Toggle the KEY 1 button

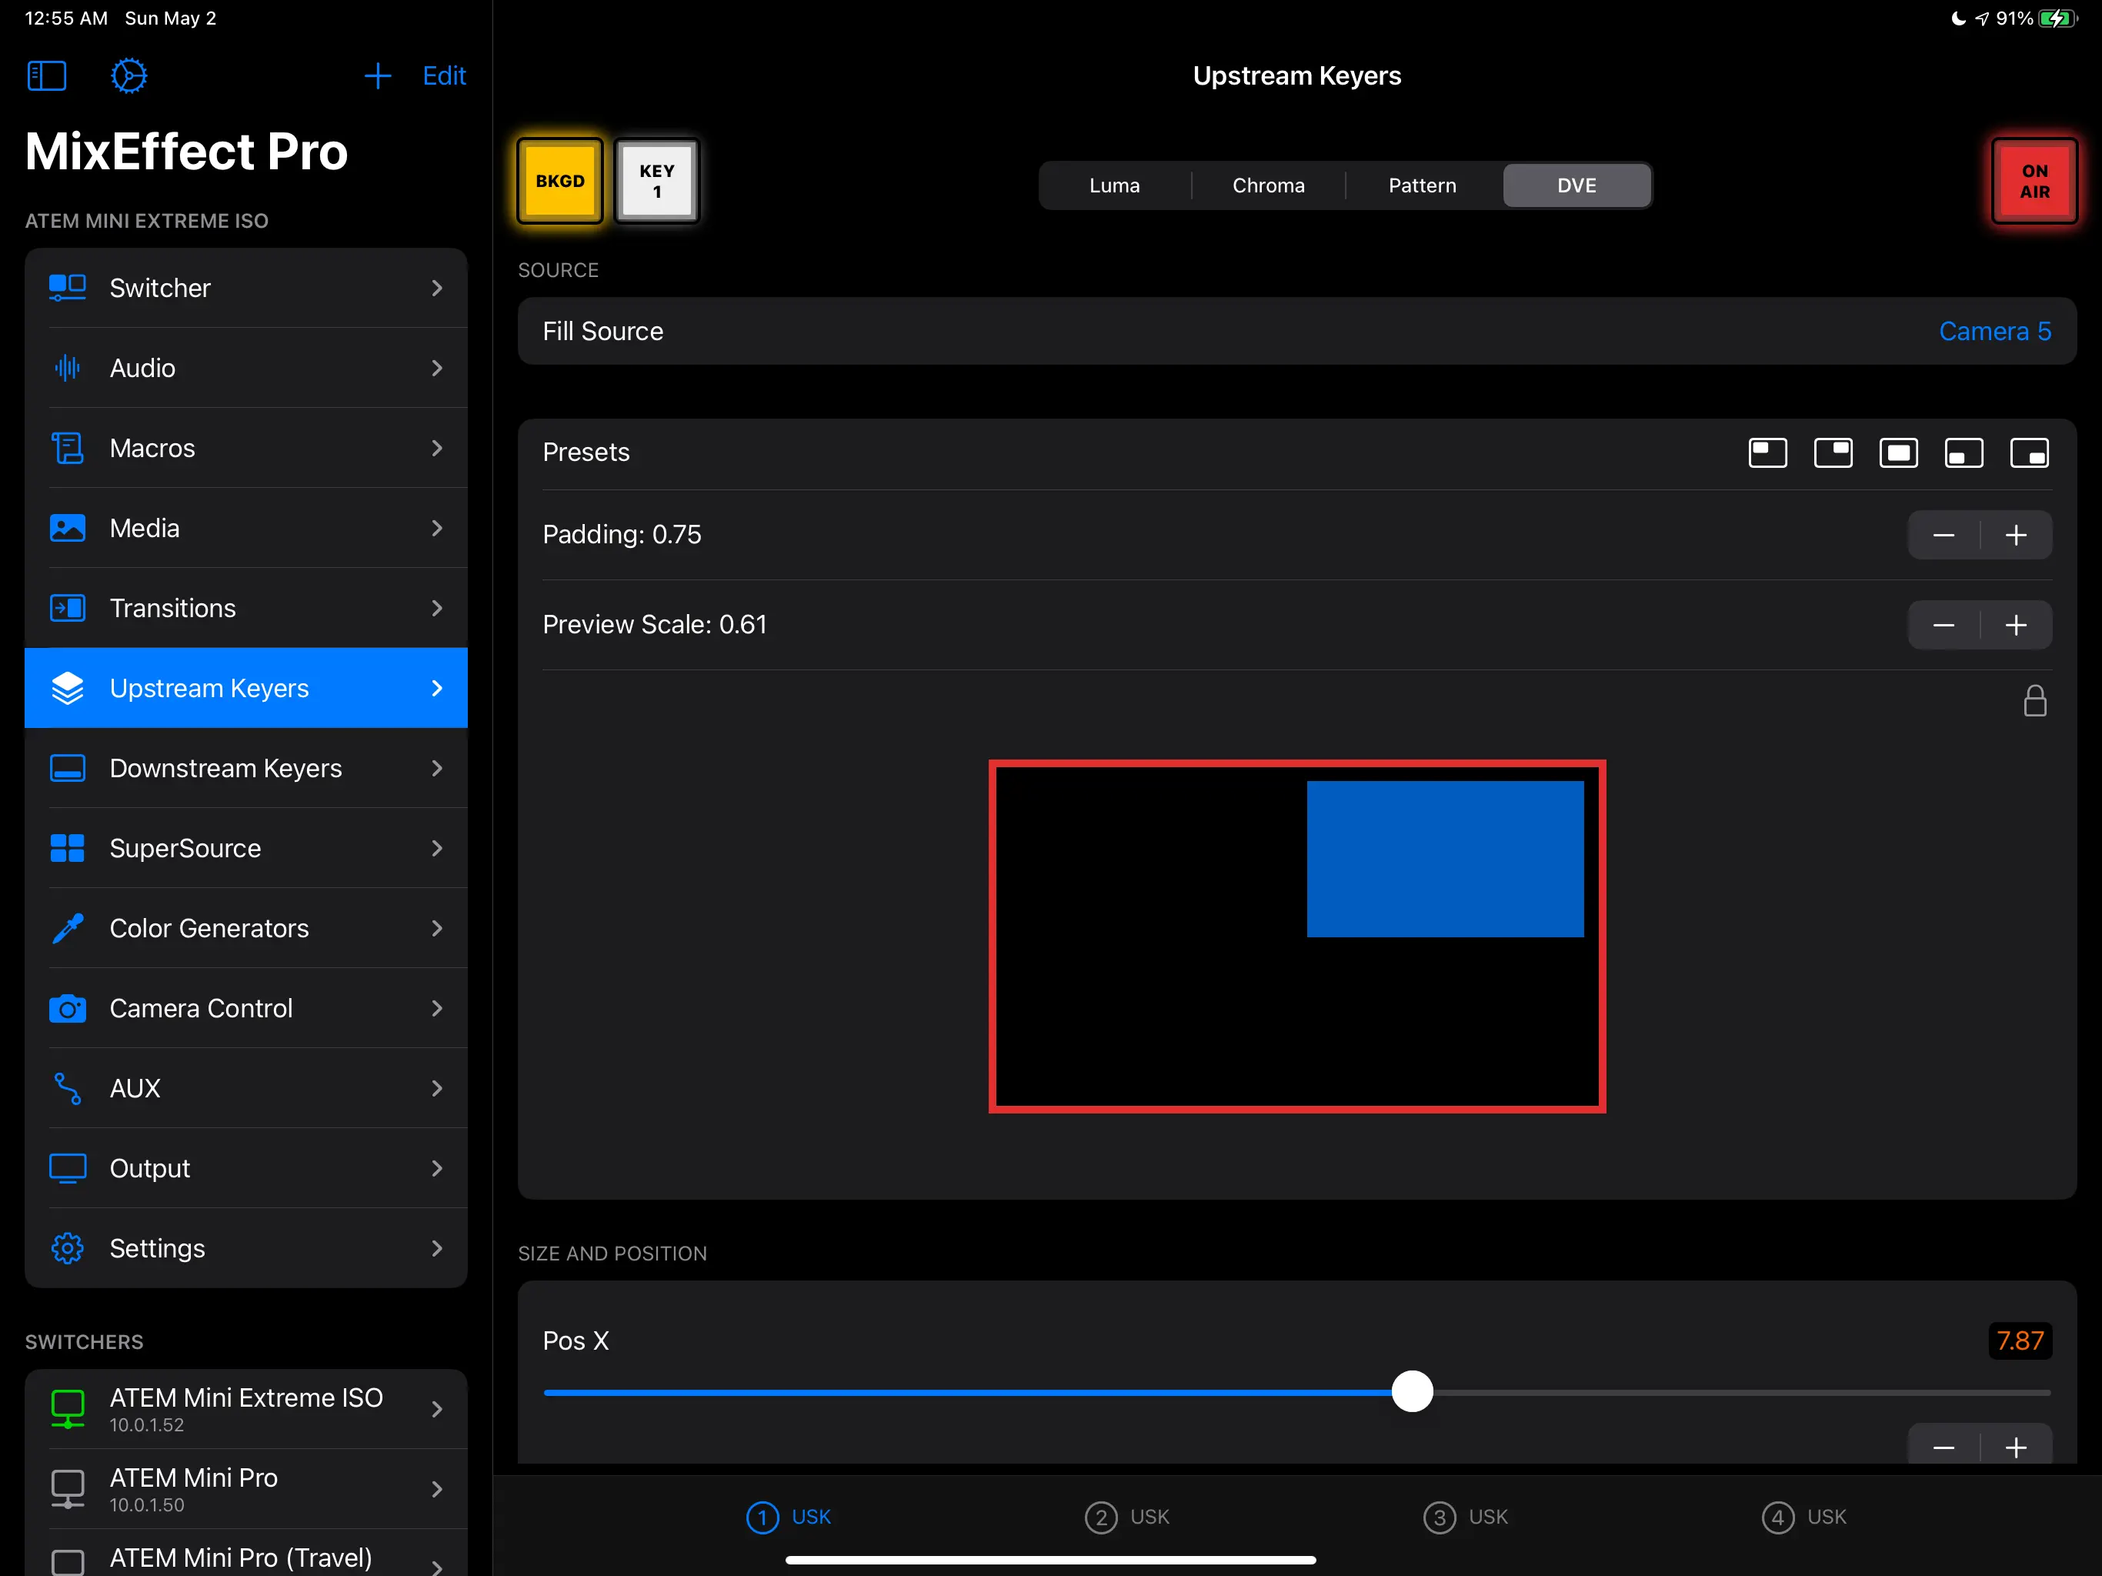point(656,182)
